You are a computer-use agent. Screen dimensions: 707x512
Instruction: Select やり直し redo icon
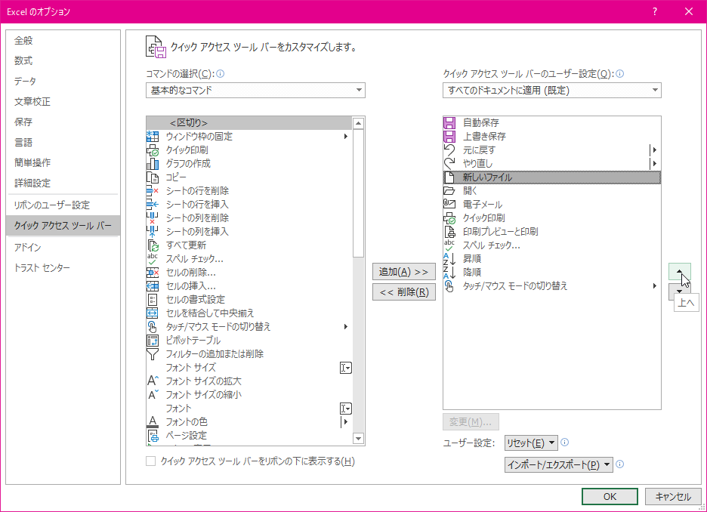449,164
